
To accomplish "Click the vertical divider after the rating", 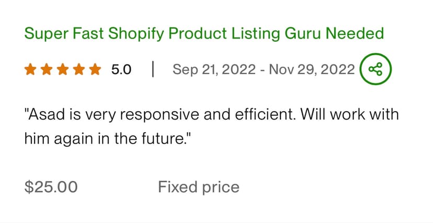I will point(152,69).
